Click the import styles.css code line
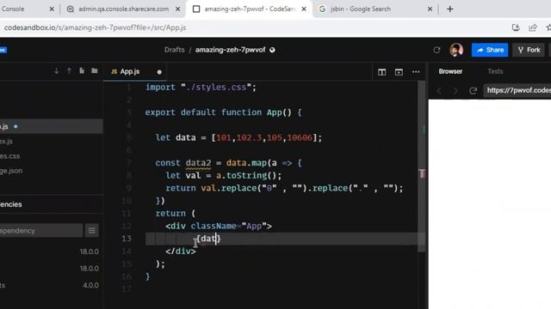 201,88
